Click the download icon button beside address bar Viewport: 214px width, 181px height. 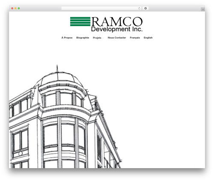(x=146, y=9)
